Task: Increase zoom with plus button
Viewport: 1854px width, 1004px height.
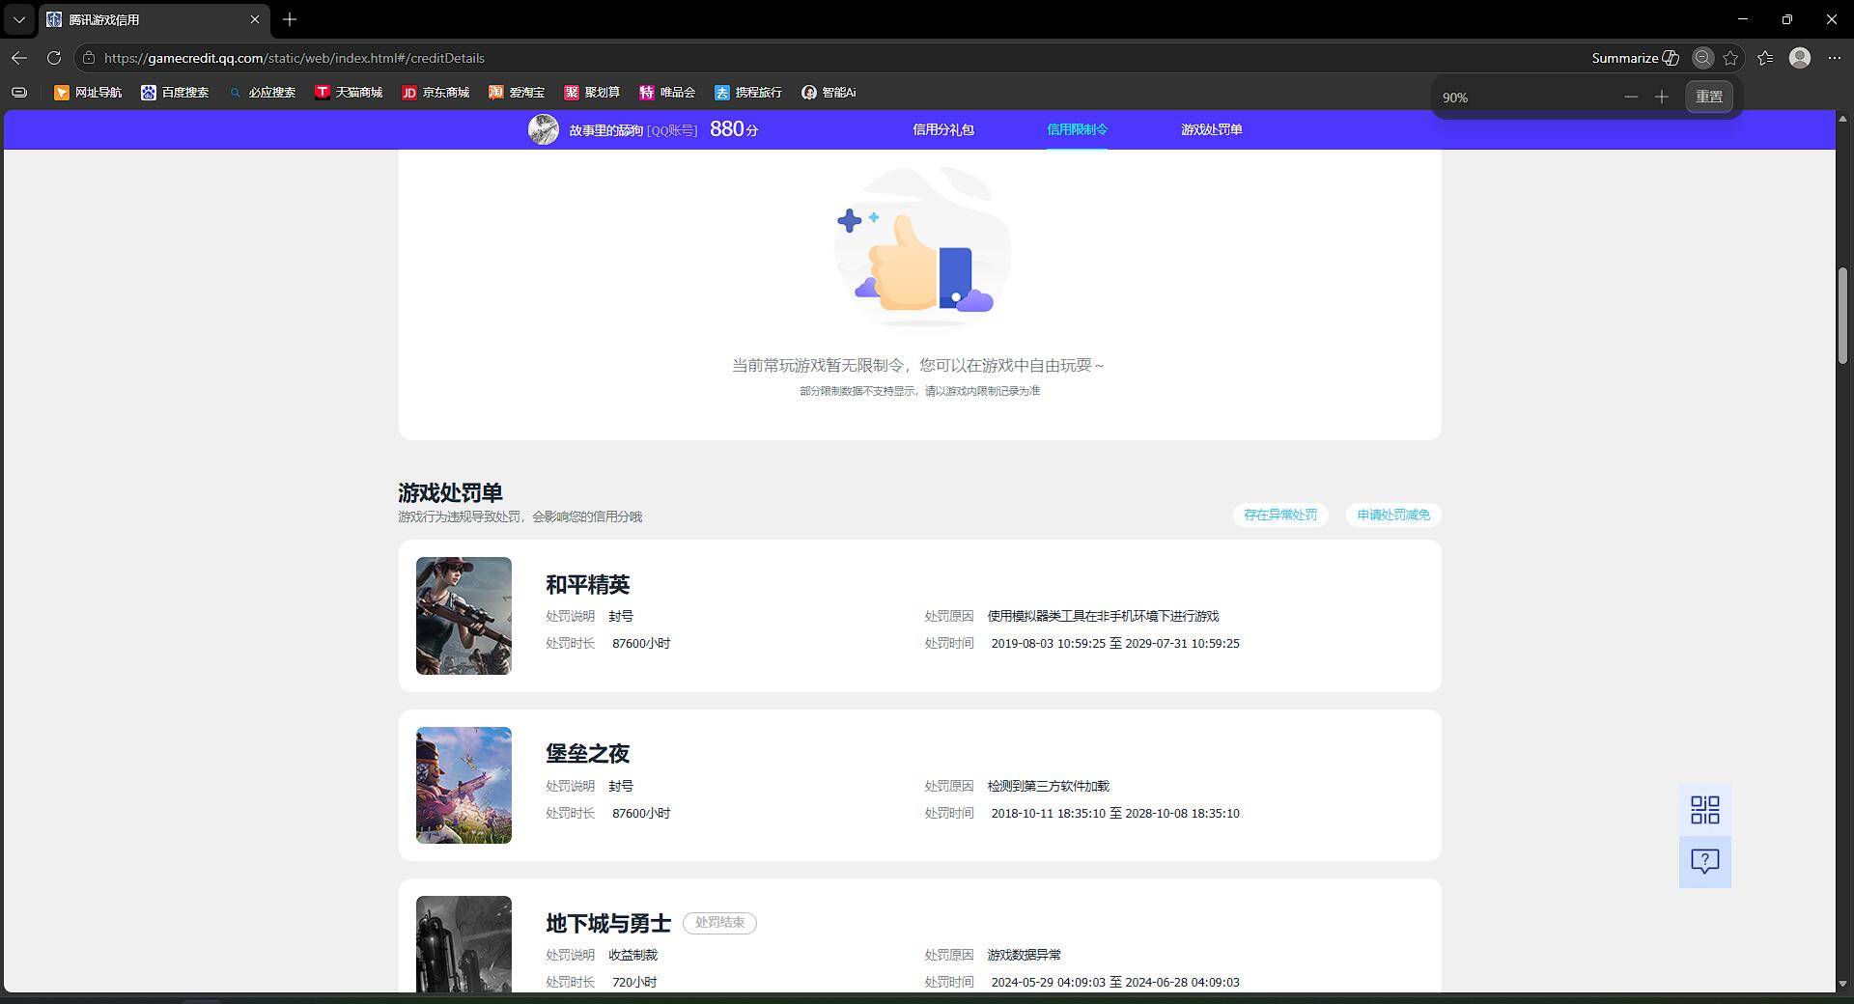Action: click(1662, 97)
